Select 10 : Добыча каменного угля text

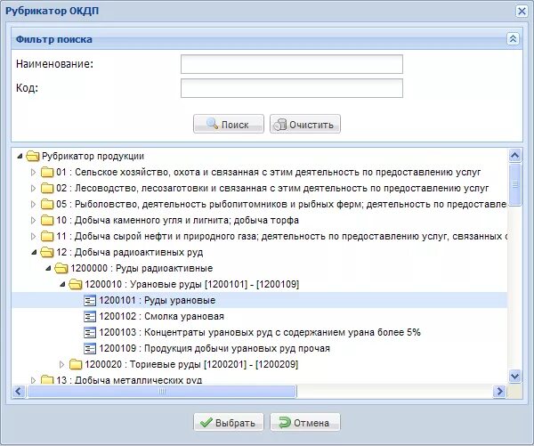pos(177,220)
